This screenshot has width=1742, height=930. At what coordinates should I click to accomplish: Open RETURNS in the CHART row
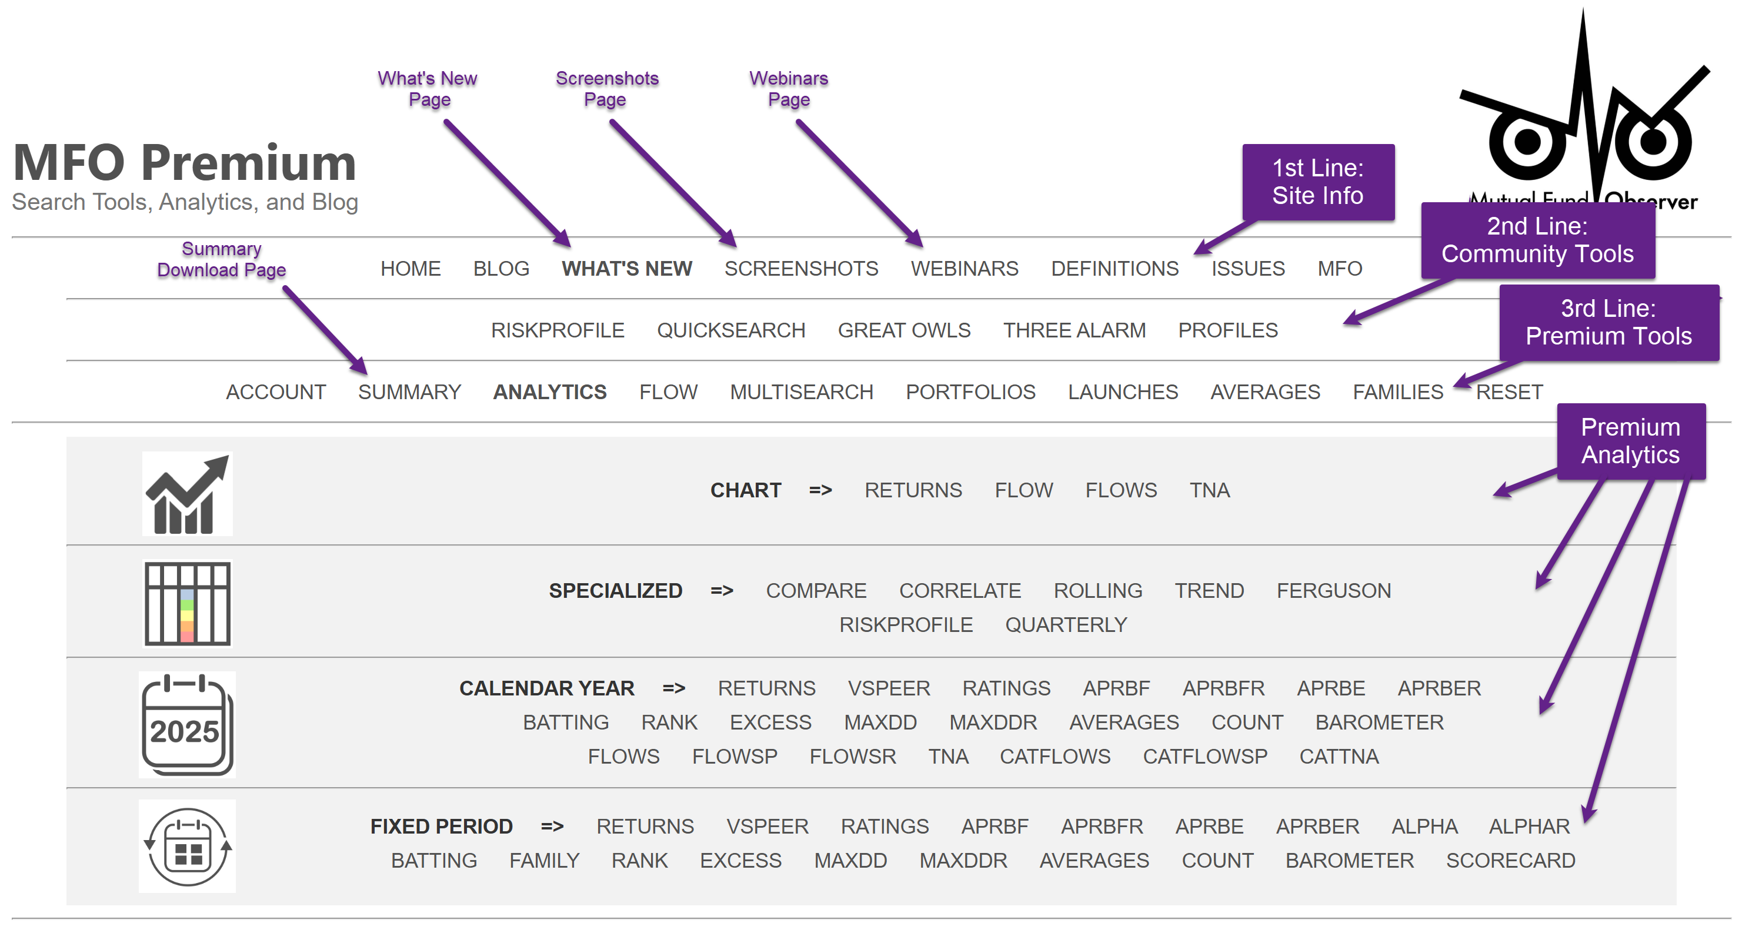(x=913, y=490)
